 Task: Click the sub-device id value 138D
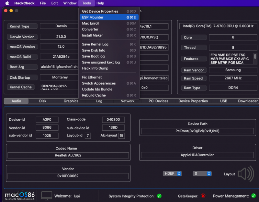113,127
